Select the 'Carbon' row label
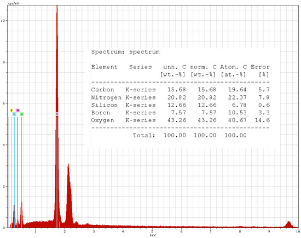The image size is (301, 238). pos(102,90)
